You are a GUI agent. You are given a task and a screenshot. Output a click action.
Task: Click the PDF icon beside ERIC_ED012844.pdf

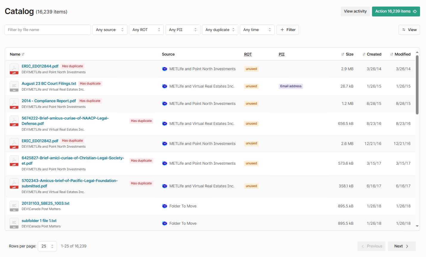[14, 69]
